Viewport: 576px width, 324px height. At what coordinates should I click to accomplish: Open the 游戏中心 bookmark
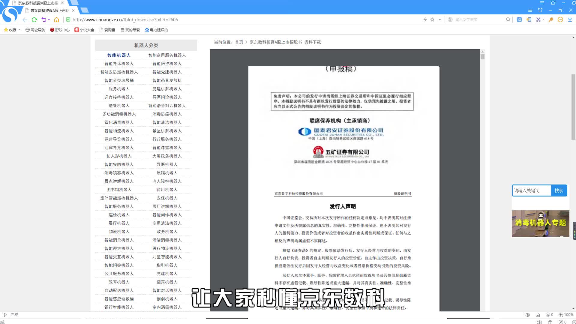click(60, 30)
